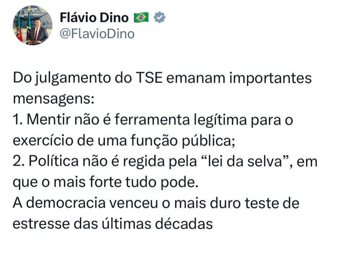Click the word "mensagens:" in the tweet
337x255 pixels.
tap(53, 99)
